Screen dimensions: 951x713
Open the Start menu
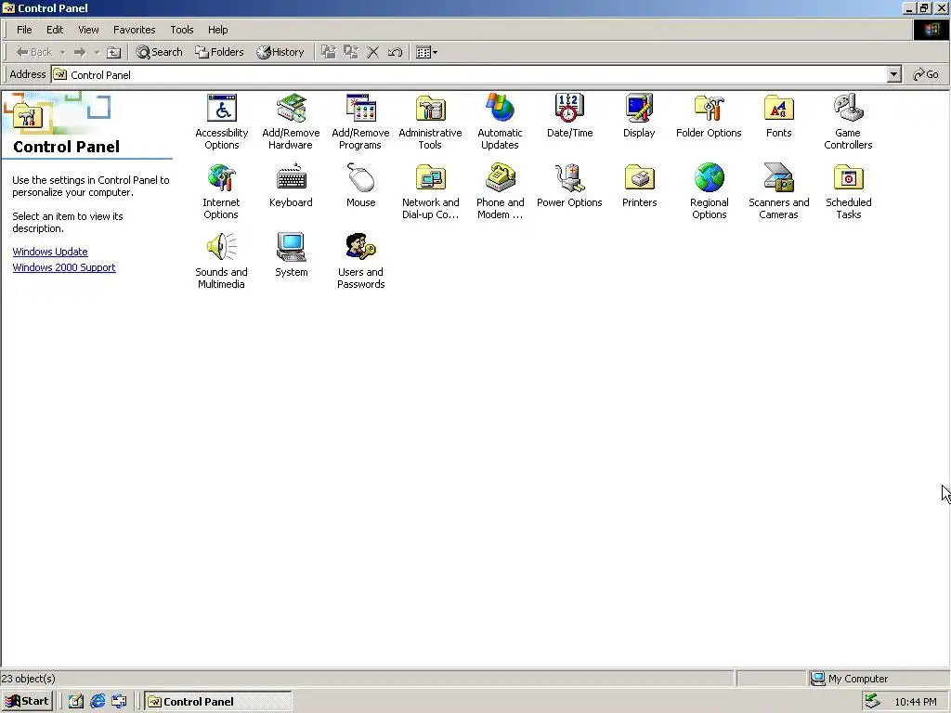pos(27,702)
